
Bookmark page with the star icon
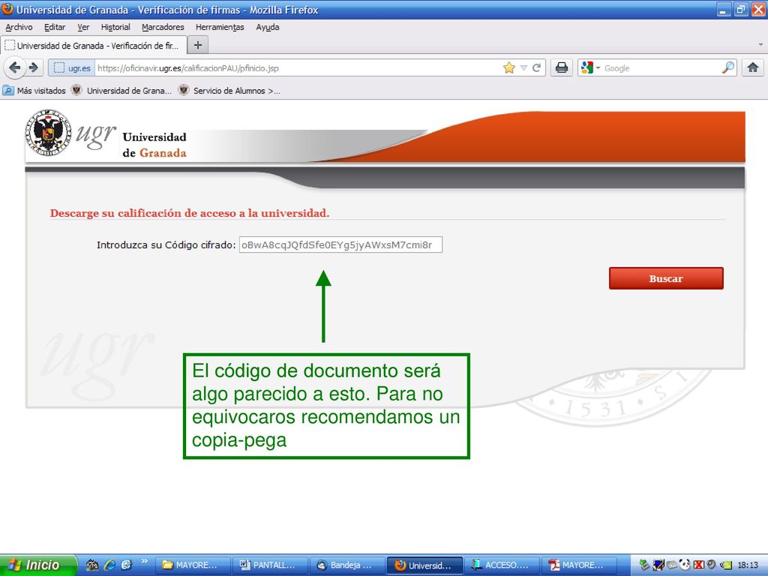[509, 68]
